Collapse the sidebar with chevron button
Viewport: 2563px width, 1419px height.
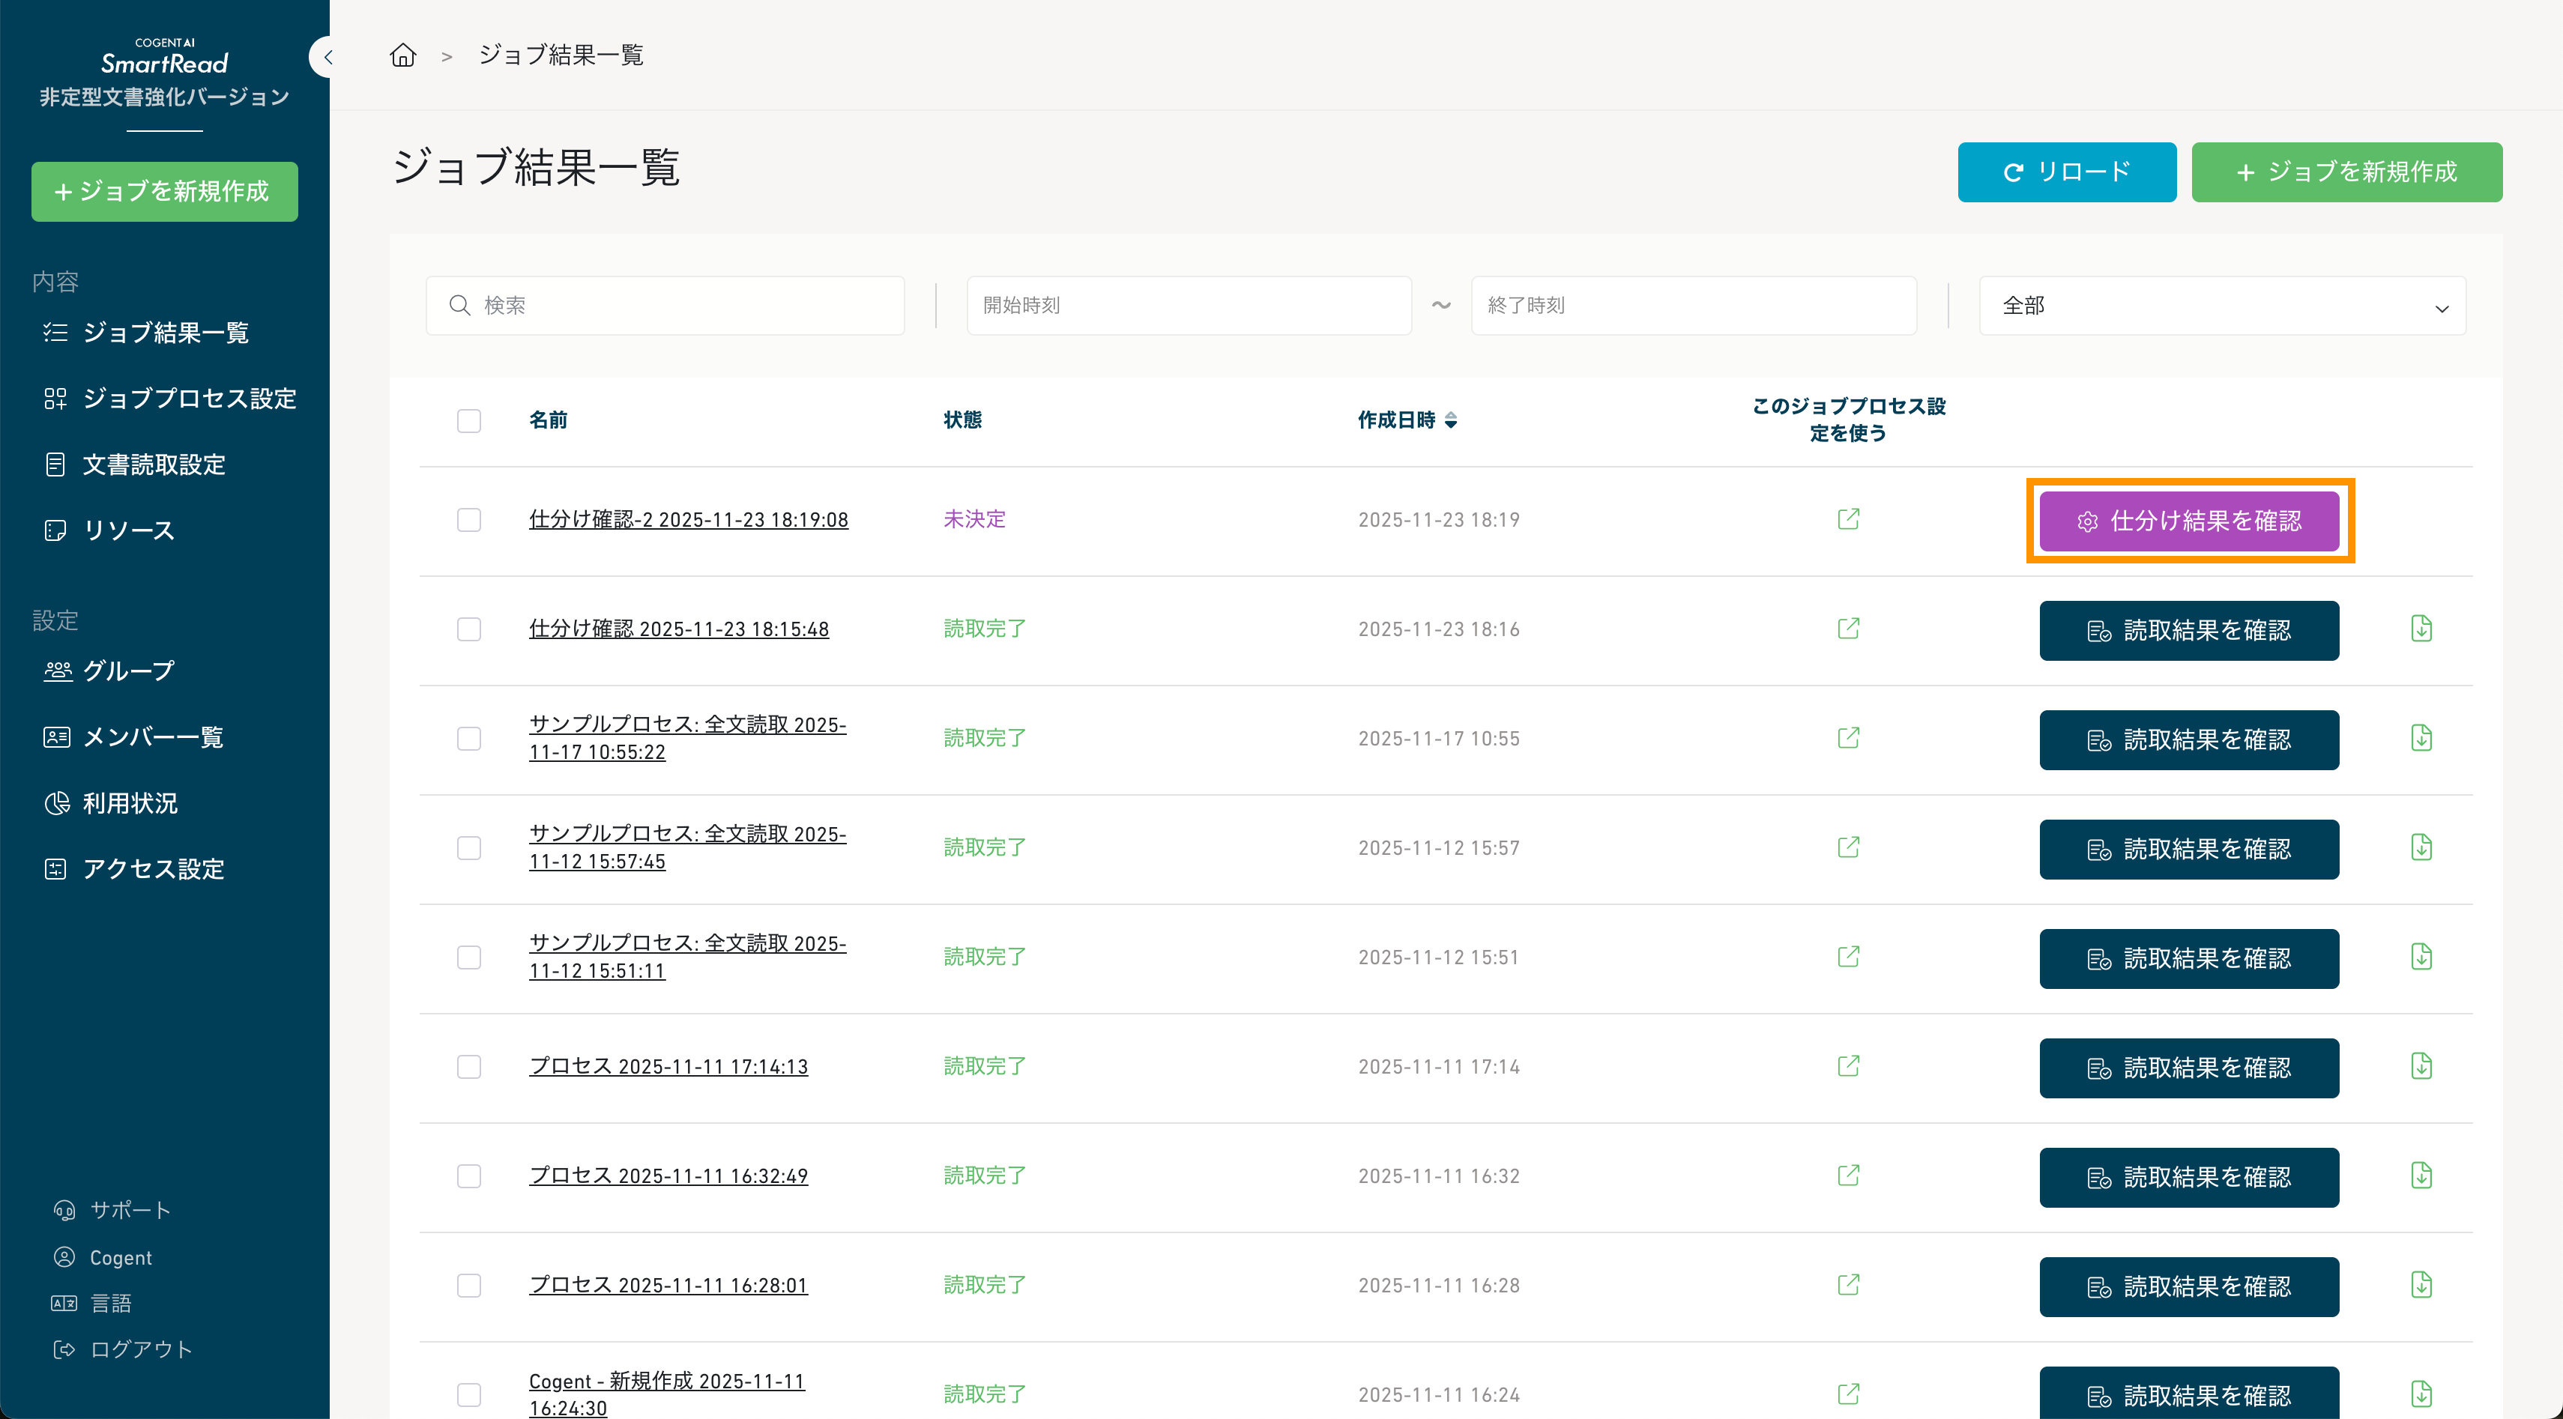click(x=326, y=57)
